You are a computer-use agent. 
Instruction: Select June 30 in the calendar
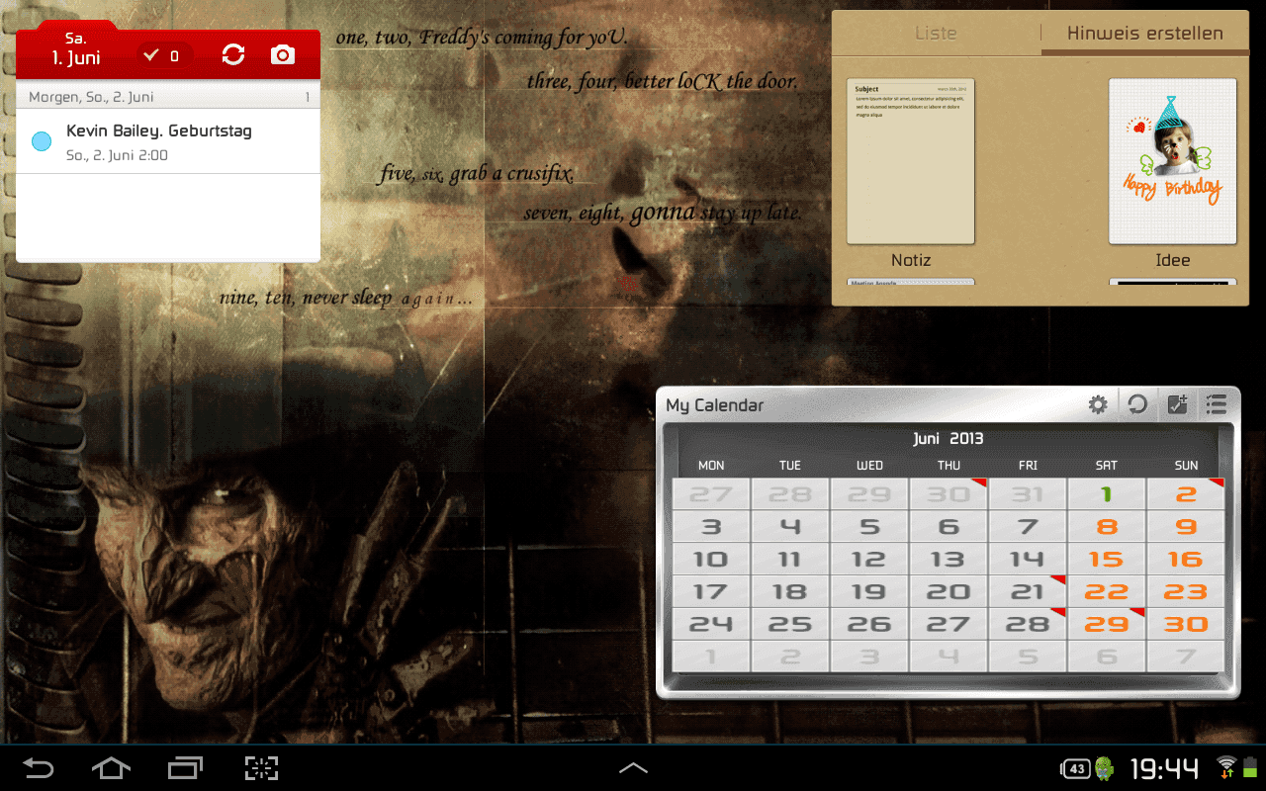[1186, 625]
